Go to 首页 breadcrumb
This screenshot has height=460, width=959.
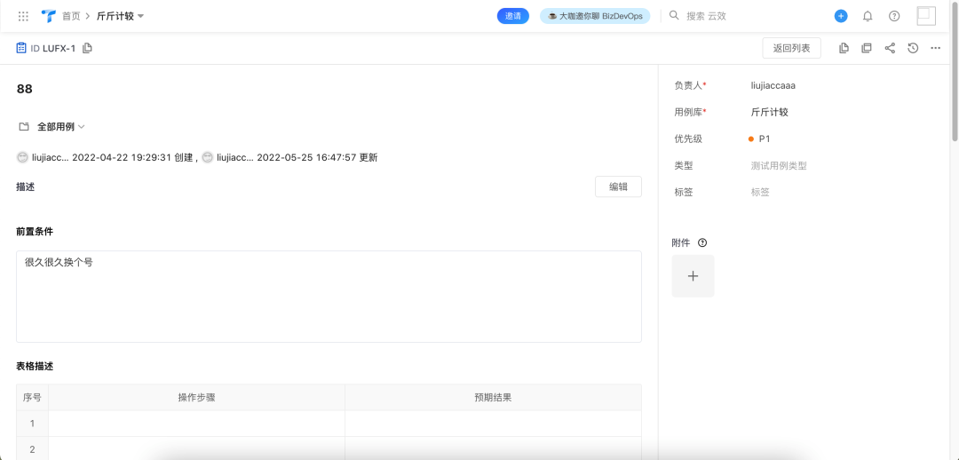71,17
